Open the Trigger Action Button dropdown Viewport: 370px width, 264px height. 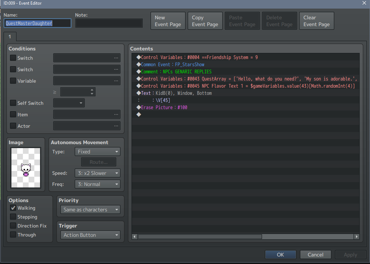[x=90, y=235]
